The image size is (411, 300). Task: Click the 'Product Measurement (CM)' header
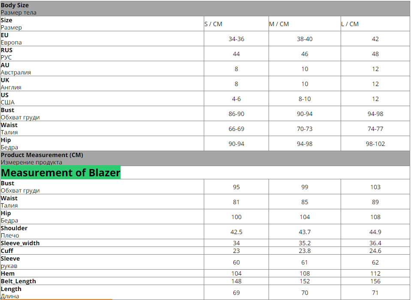205,158
